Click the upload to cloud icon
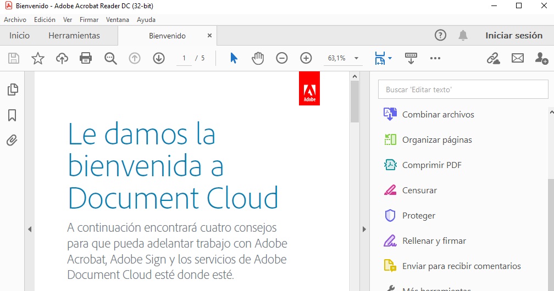This screenshot has height=291, width=554. [x=62, y=58]
